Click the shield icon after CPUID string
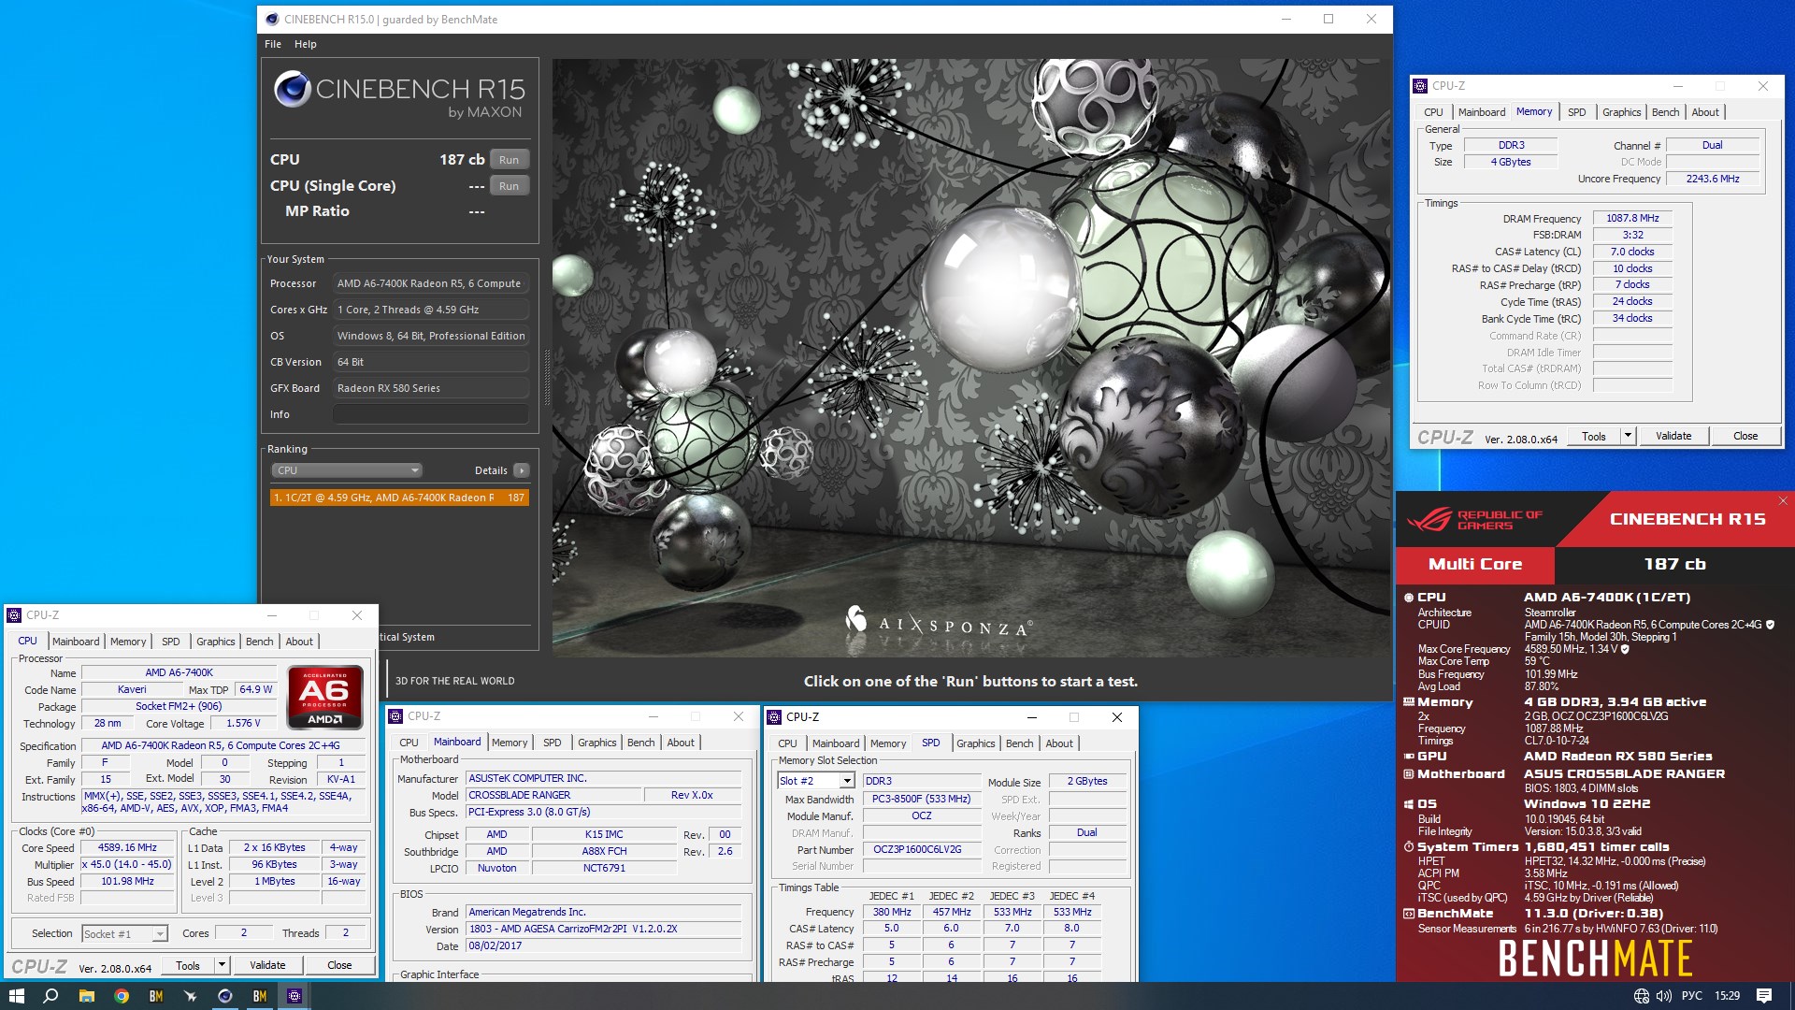The image size is (1795, 1010). coord(1770,625)
